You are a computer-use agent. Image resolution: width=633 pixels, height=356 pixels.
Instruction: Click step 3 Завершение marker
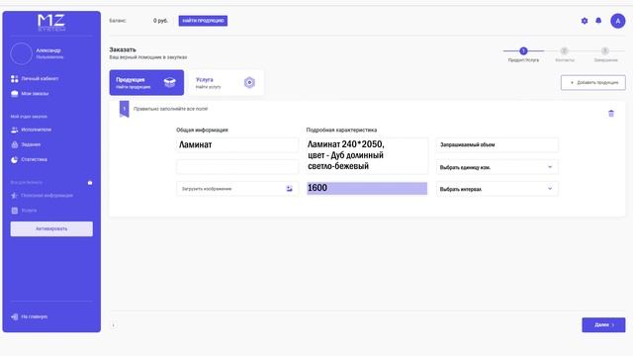pos(605,50)
